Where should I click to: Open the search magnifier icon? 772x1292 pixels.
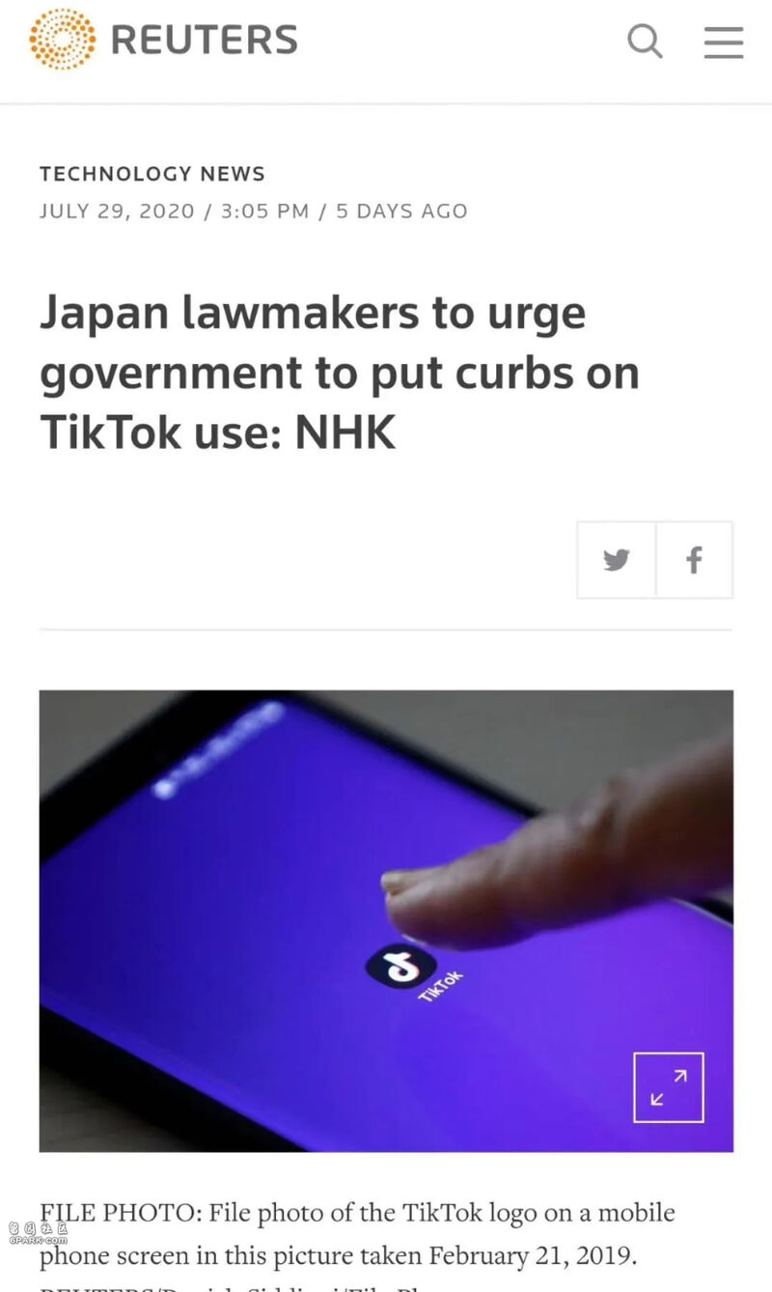coord(646,42)
